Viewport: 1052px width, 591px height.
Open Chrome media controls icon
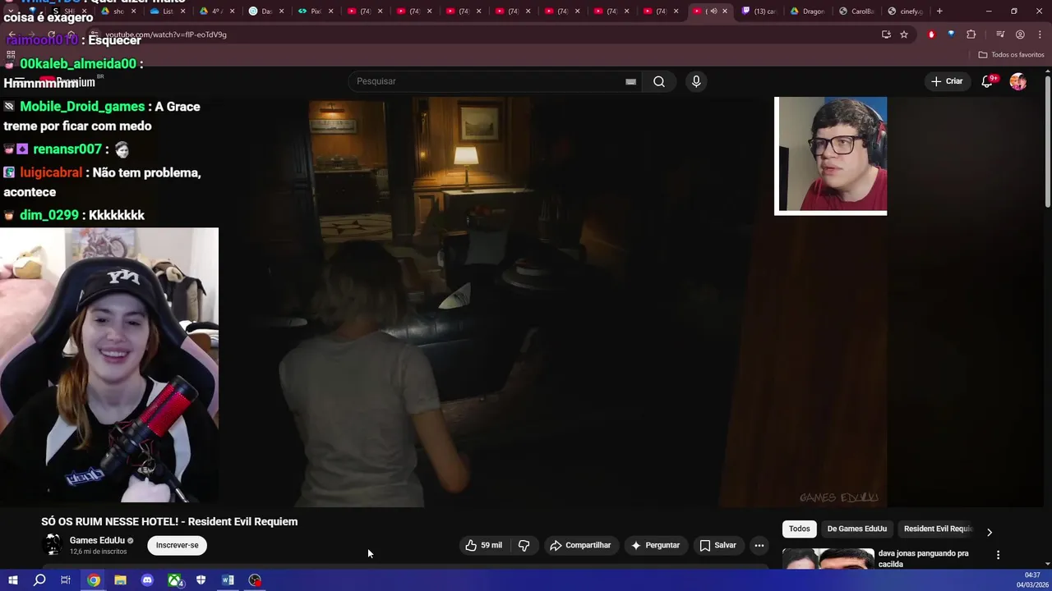[1000, 34]
